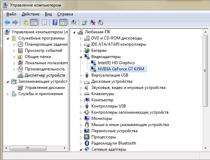This screenshot has width=210, height=160.
Task: Expand Просмотр событий node
Action: [x=14, y=51]
